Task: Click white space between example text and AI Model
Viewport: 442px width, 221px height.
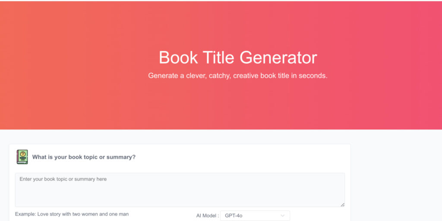Action: [x=162, y=215]
